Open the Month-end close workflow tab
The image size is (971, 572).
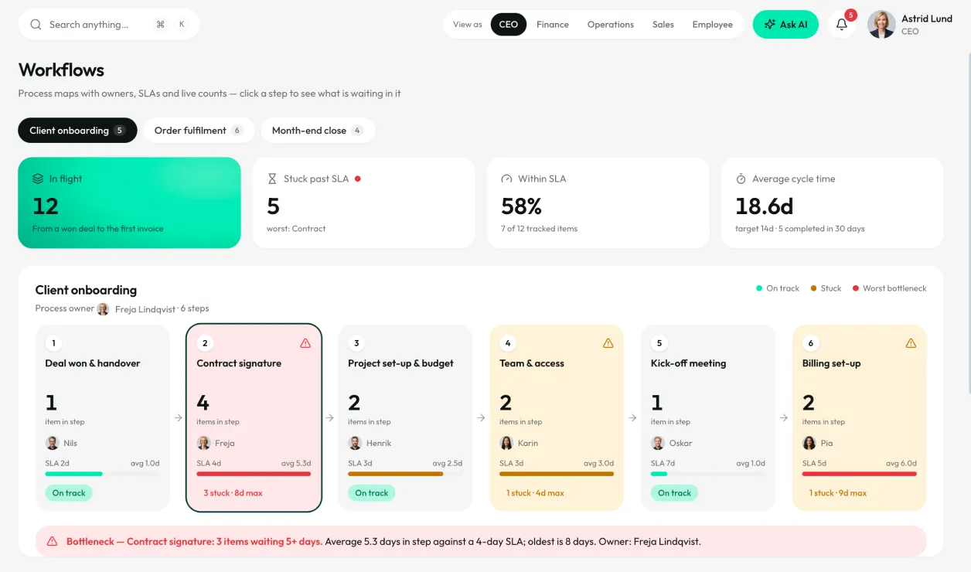(x=318, y=131)
